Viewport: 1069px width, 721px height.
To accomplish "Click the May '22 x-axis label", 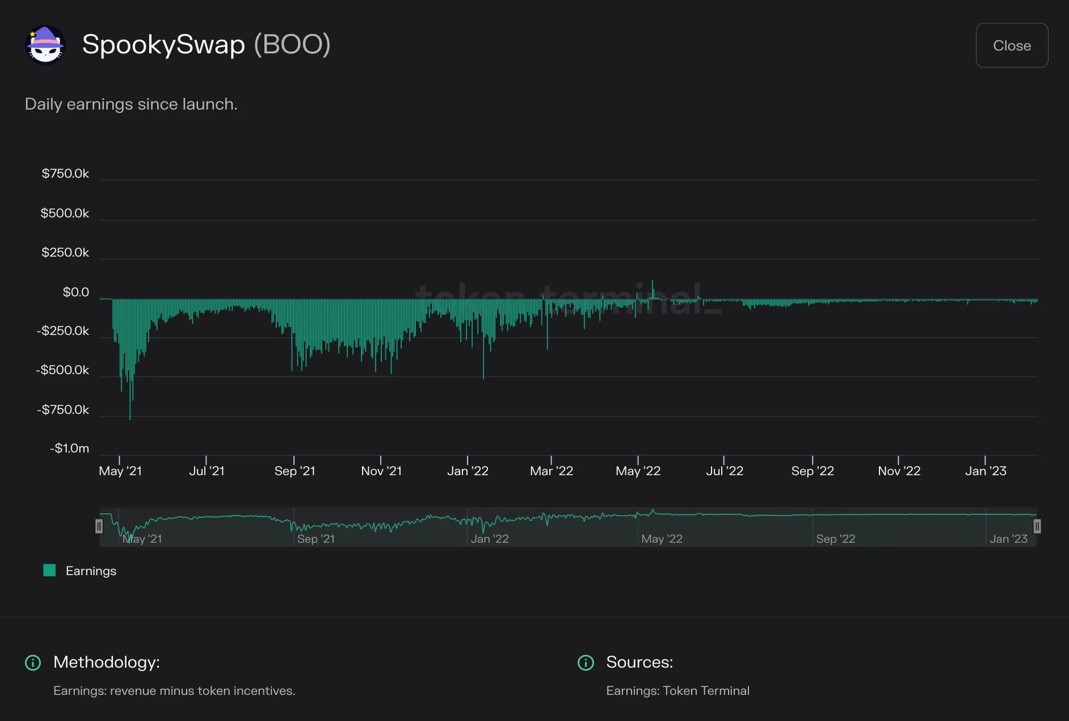I will 638,471.
